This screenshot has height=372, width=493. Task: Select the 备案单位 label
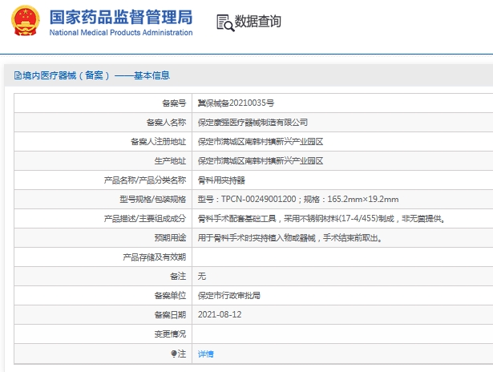(x=170, y=296)
